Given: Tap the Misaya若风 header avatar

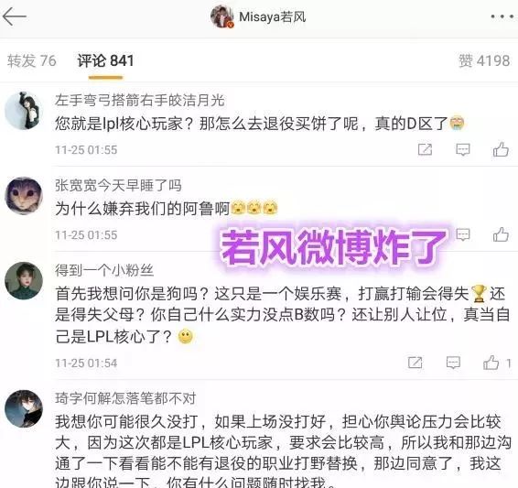Looking at the screenshot, I should pyautogui.click(x=222, y=16).
